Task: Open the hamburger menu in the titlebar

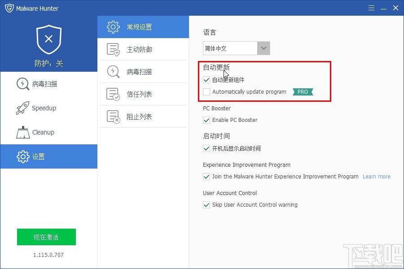Action: [x=371, y=8]
